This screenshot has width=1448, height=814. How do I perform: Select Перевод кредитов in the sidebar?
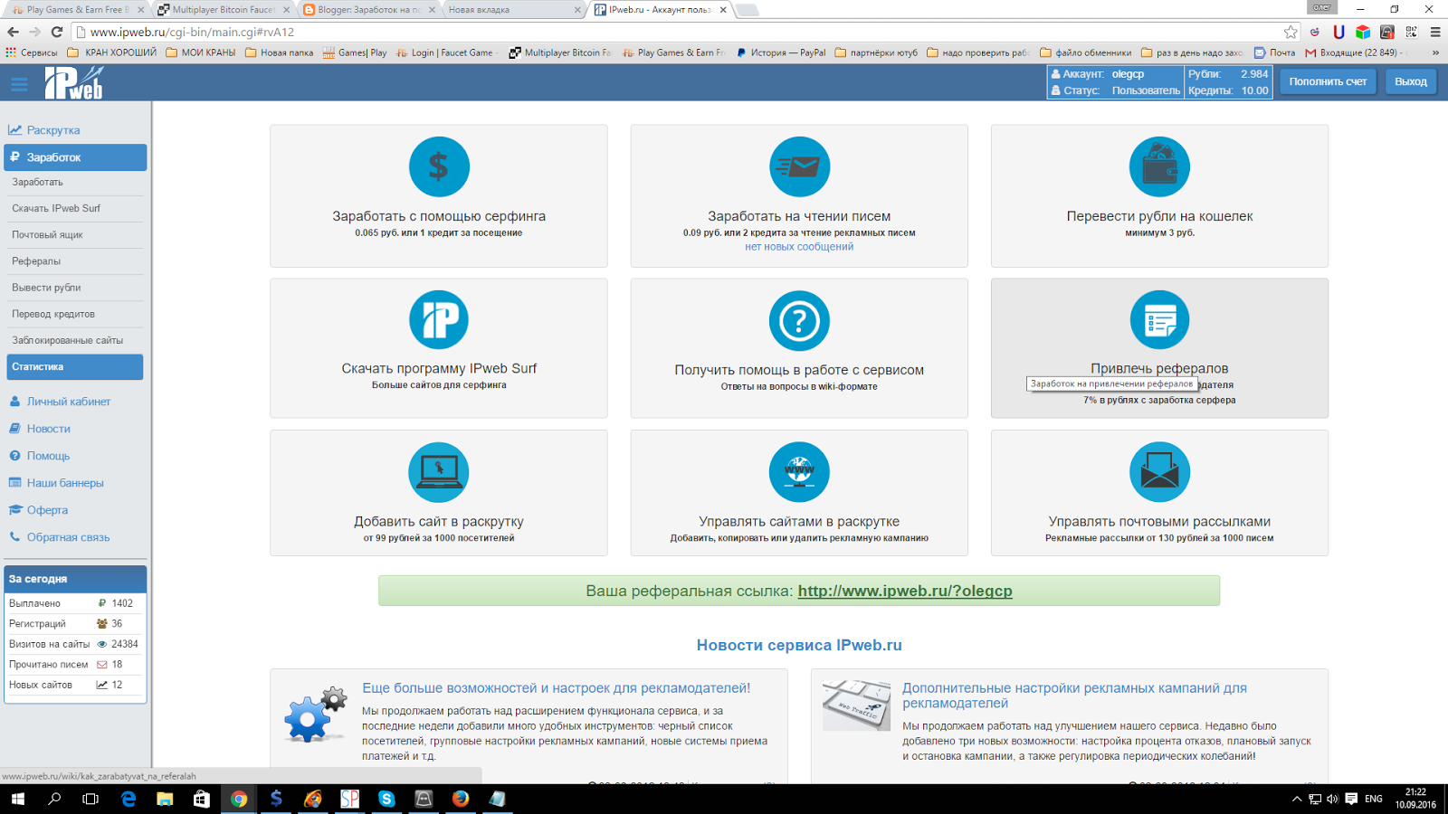click(x=75, y=314)
